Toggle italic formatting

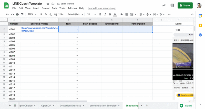tap(105, 14)
